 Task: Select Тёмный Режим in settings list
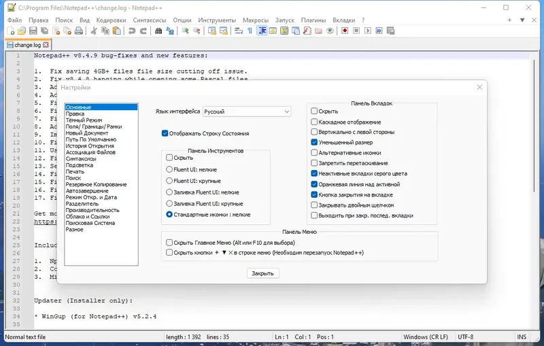pyautogui.click(x=84, y=120)
